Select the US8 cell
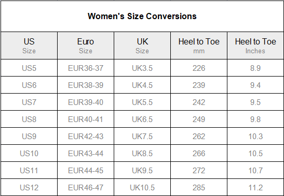This screenshot has width=284, height=196. 29,119
